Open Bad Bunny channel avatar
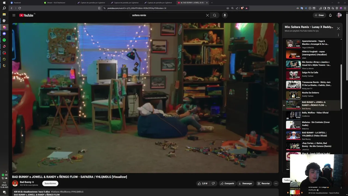Viewport: 348px width, 196px height. 15,183
